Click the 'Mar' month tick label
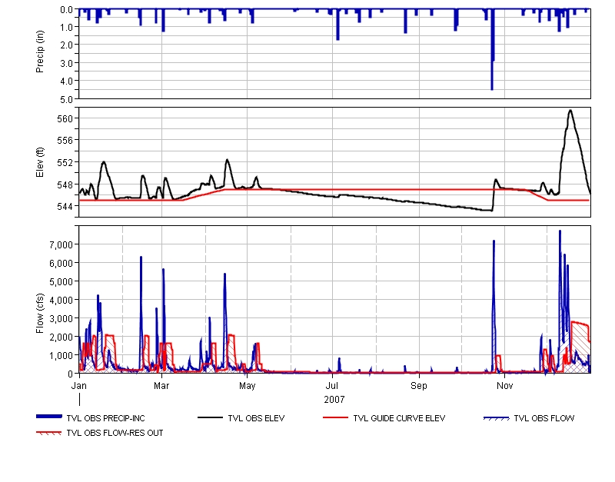Screen dimensions: 615x482 (x=161, y=384)
